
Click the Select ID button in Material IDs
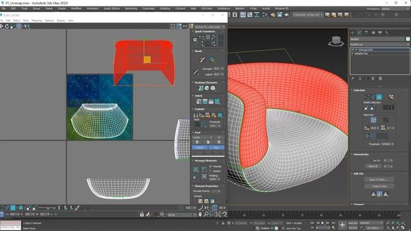point(373,166)
